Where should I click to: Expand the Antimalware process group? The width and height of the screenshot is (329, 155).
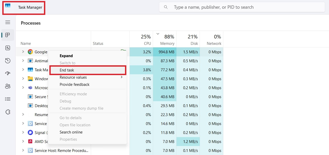(23, 61)
